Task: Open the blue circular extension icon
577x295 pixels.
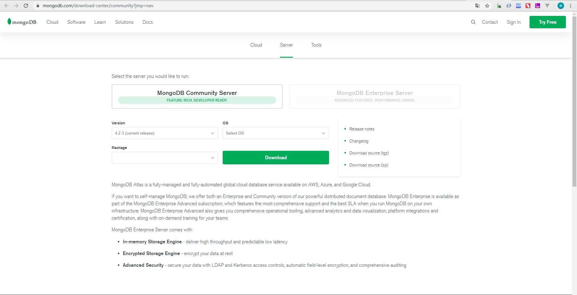Action: click(x=509, y=6)
